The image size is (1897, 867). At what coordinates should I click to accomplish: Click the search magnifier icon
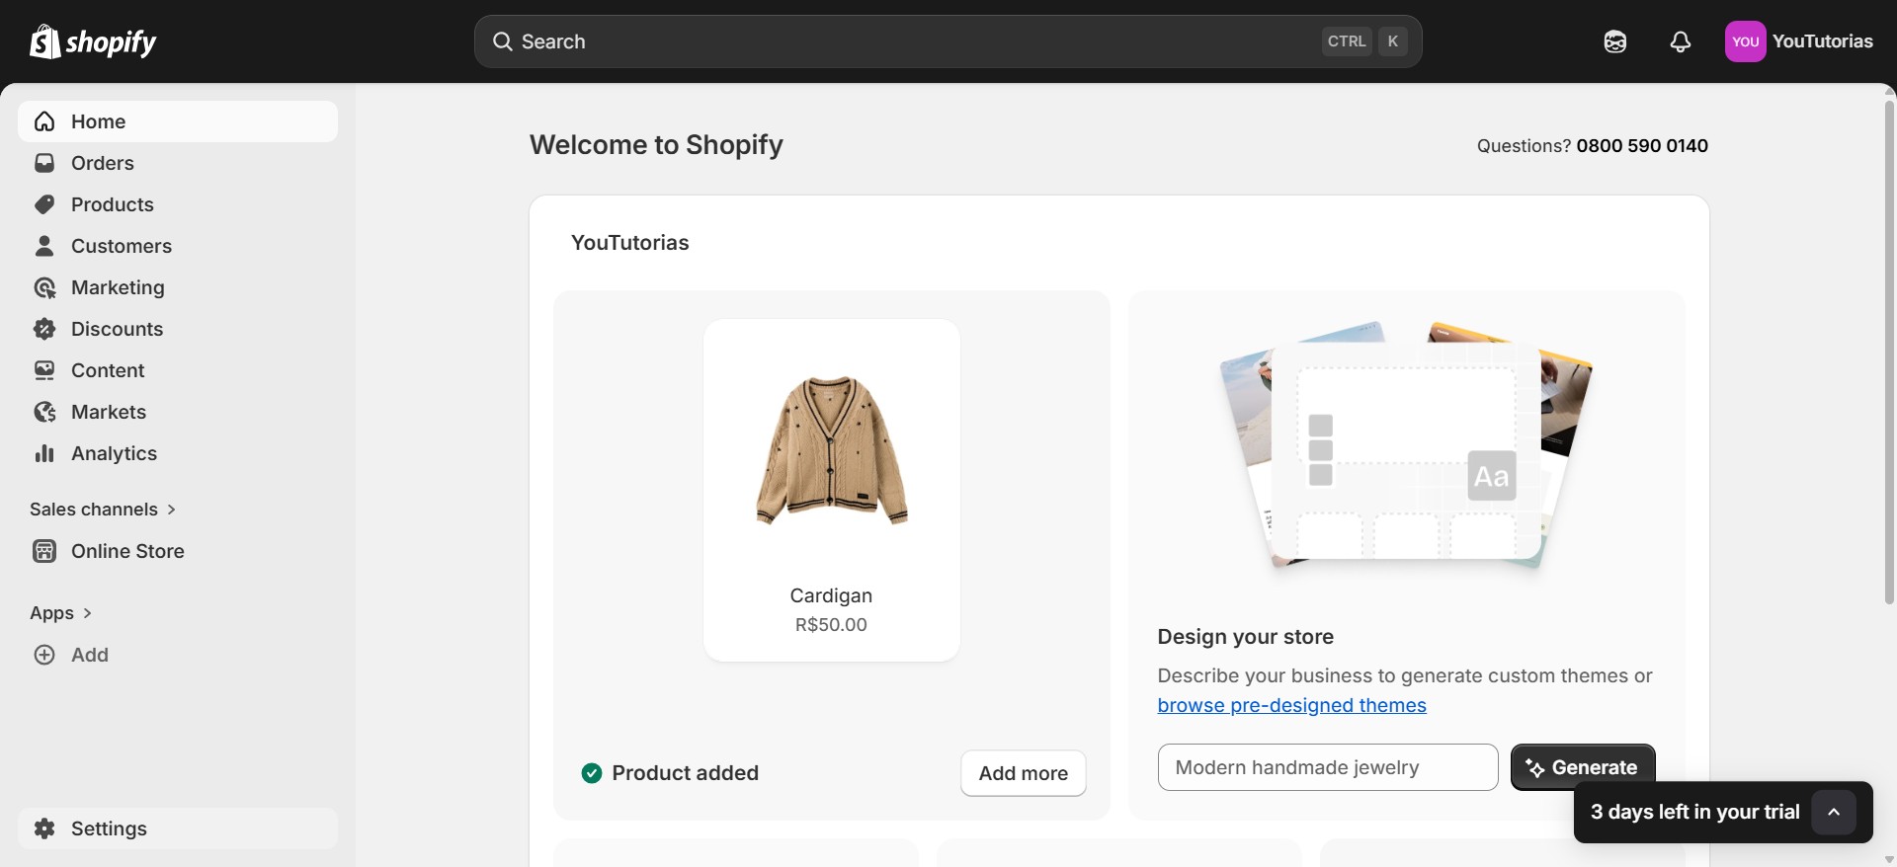pyautogui.click(x=503, y=41)
